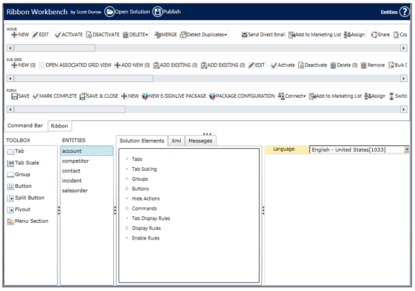Click the Open Solution icon

pos(110,12)
